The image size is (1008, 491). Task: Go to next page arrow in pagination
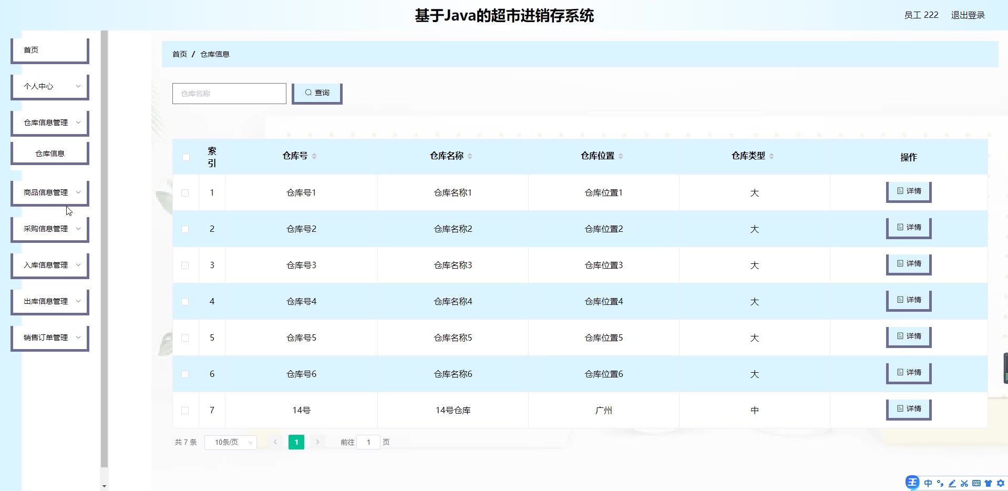pos(317,442)
